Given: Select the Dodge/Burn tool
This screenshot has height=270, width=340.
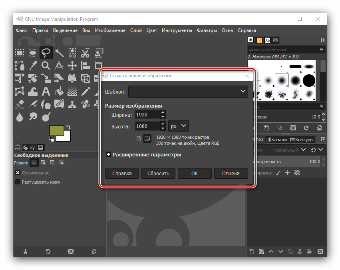Looking at the screenshot, I should pyautogui.click(x=46, y=117).
